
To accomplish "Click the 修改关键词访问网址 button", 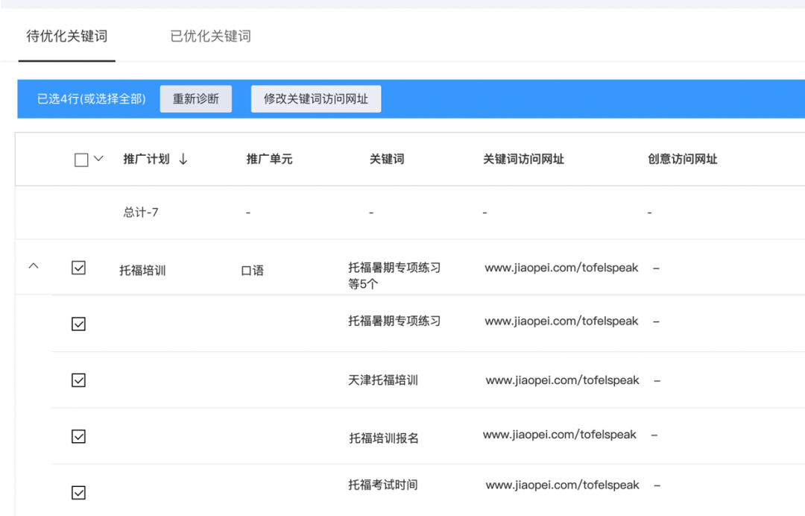I will pos(315,98).
